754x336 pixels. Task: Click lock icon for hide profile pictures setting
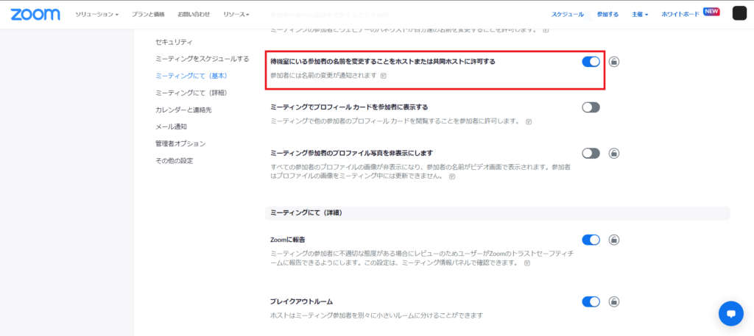(x=614, y=154)
